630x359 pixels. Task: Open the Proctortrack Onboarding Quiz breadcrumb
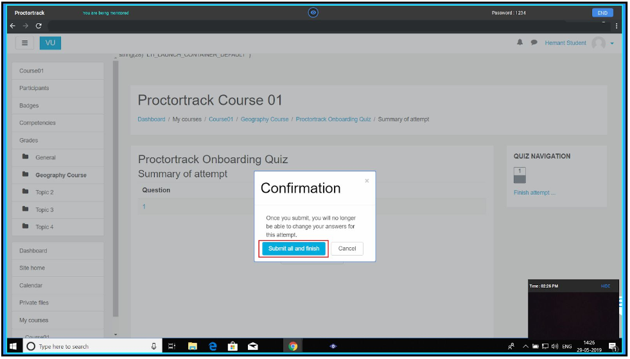(333, 119)
